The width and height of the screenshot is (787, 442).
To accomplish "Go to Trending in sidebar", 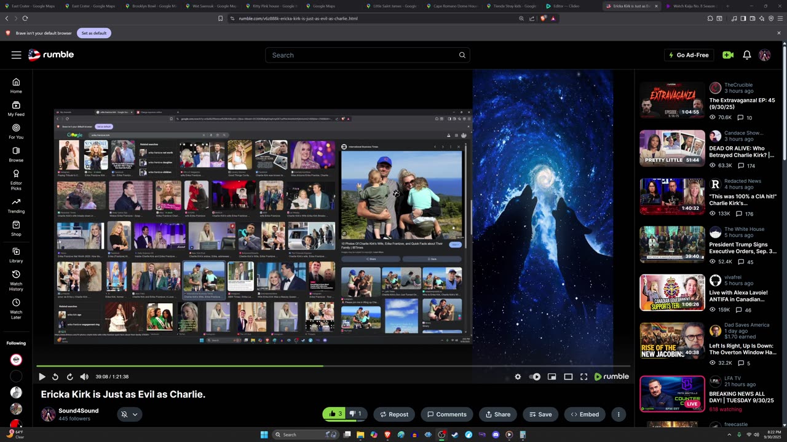I will click(x=16, y=206).
